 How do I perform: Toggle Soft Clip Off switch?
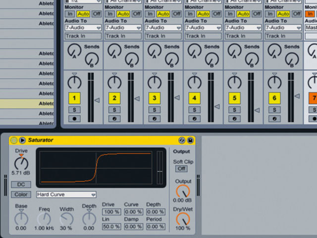coord(181,169)
